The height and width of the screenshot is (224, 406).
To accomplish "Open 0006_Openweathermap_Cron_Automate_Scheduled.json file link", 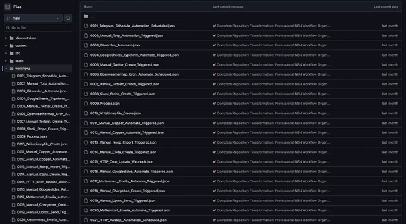I will [x=134, y=74].
